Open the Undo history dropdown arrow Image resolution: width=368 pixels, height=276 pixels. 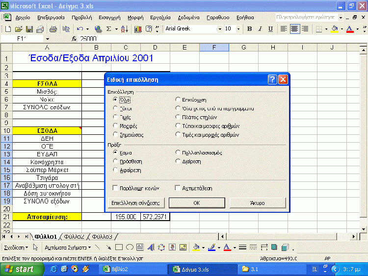pos(87,29)
